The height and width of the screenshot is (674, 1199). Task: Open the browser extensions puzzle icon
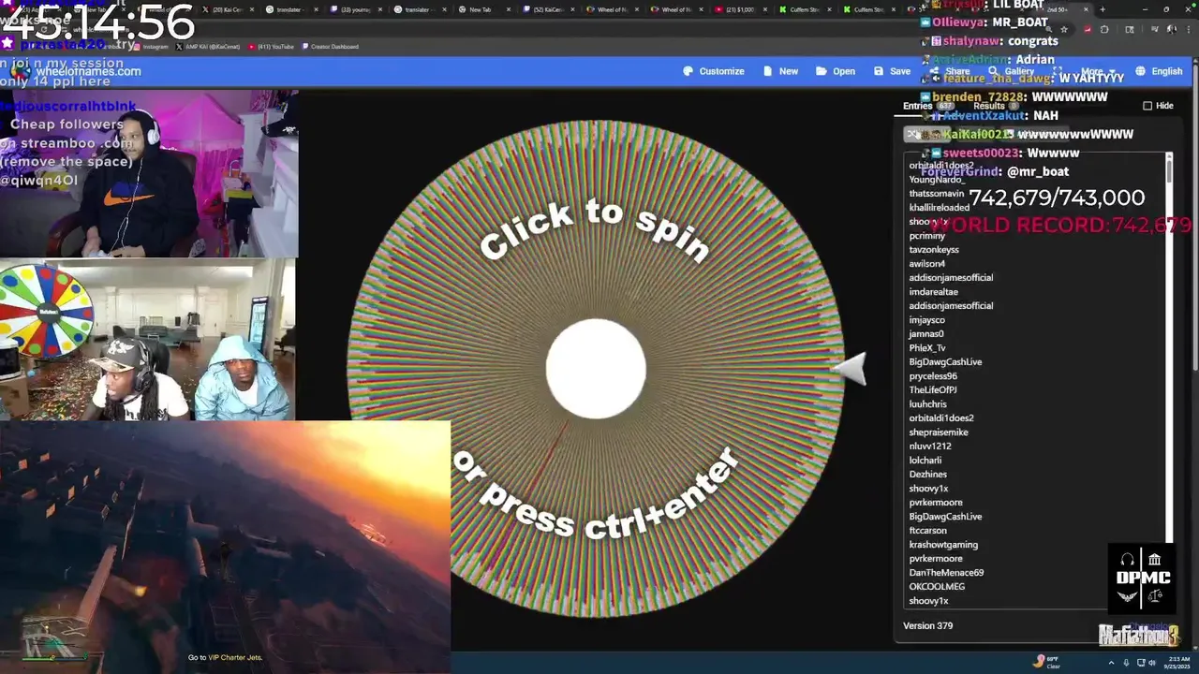[x=1104, y=29]
